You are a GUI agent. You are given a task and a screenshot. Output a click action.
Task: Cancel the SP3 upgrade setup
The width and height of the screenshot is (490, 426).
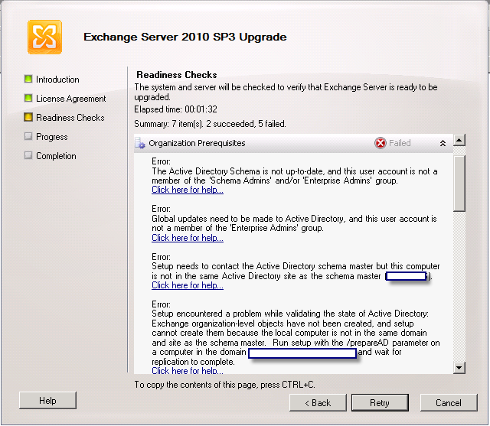click(x=449, y=403)
